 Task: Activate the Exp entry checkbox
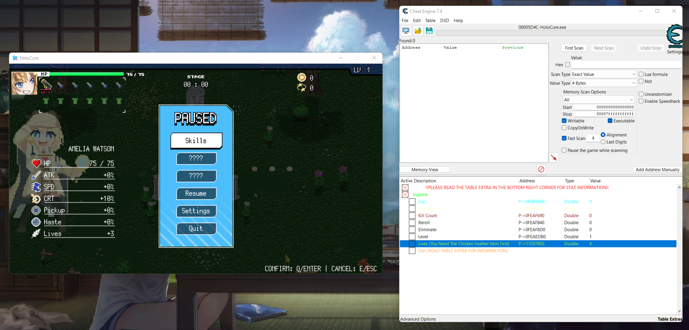click(412, 202)
